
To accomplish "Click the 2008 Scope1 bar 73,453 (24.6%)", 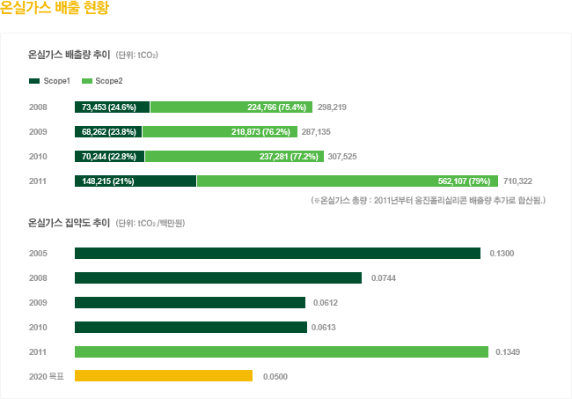I will coord(112,107).
